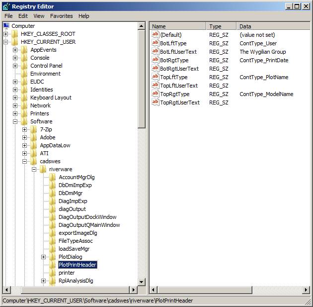Select the DiagOutputDockWindow key
The image size is (313, 307).
click(87, 217)
